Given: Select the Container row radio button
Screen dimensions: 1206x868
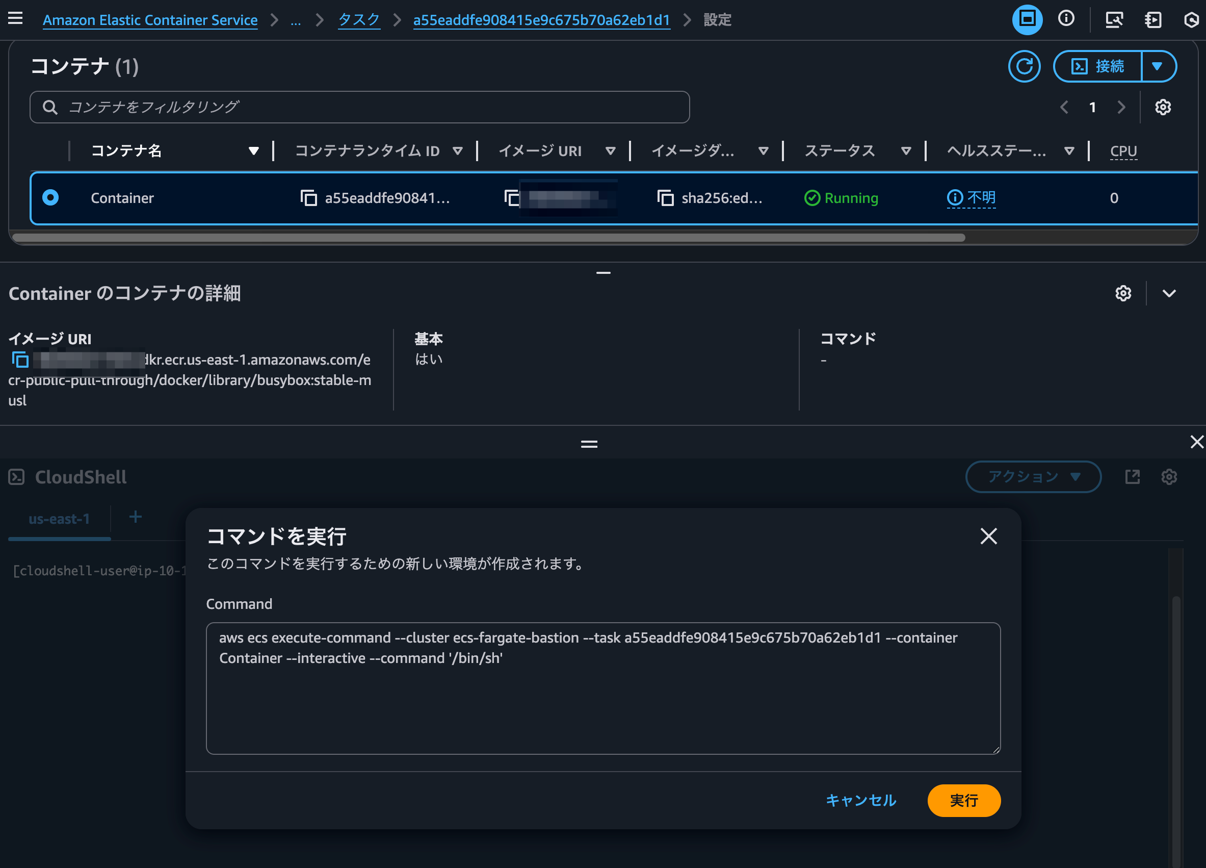Looking at the screenshot, I should (x=50, y=198).
